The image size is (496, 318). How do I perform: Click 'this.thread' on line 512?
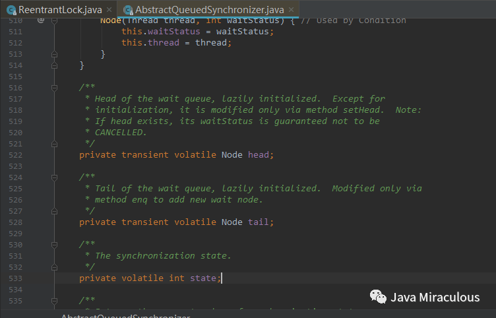click(150, 43)
